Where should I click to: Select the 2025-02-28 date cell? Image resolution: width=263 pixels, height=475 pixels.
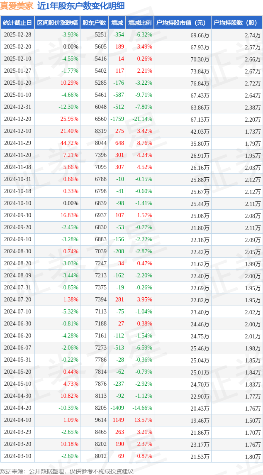(x=17, y=35)
